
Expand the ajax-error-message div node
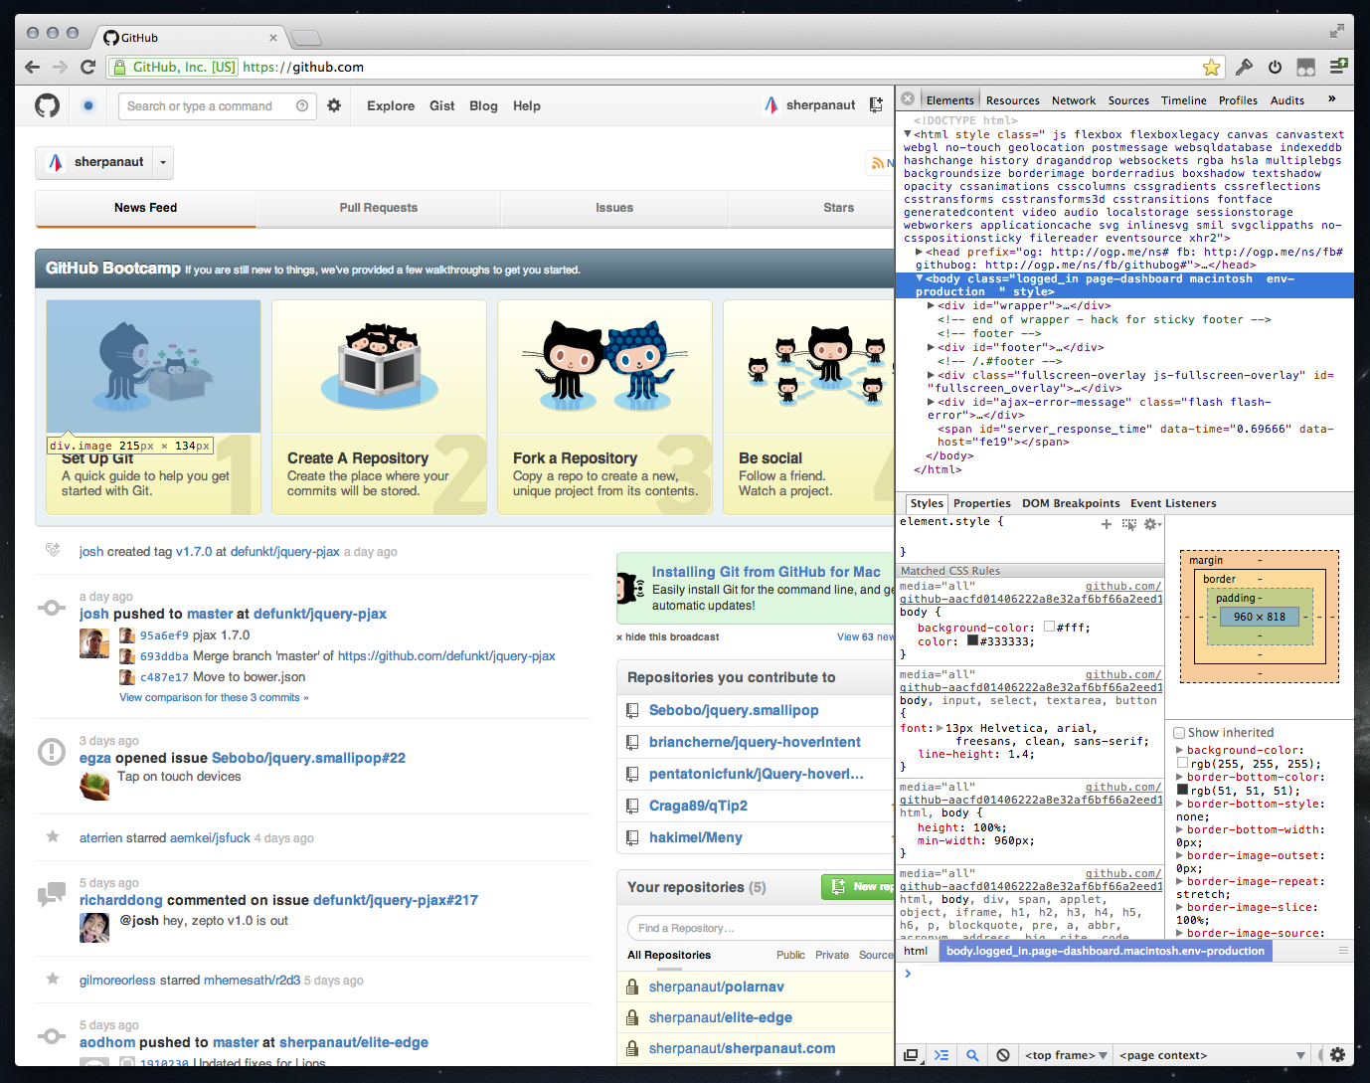pos(932,403)
